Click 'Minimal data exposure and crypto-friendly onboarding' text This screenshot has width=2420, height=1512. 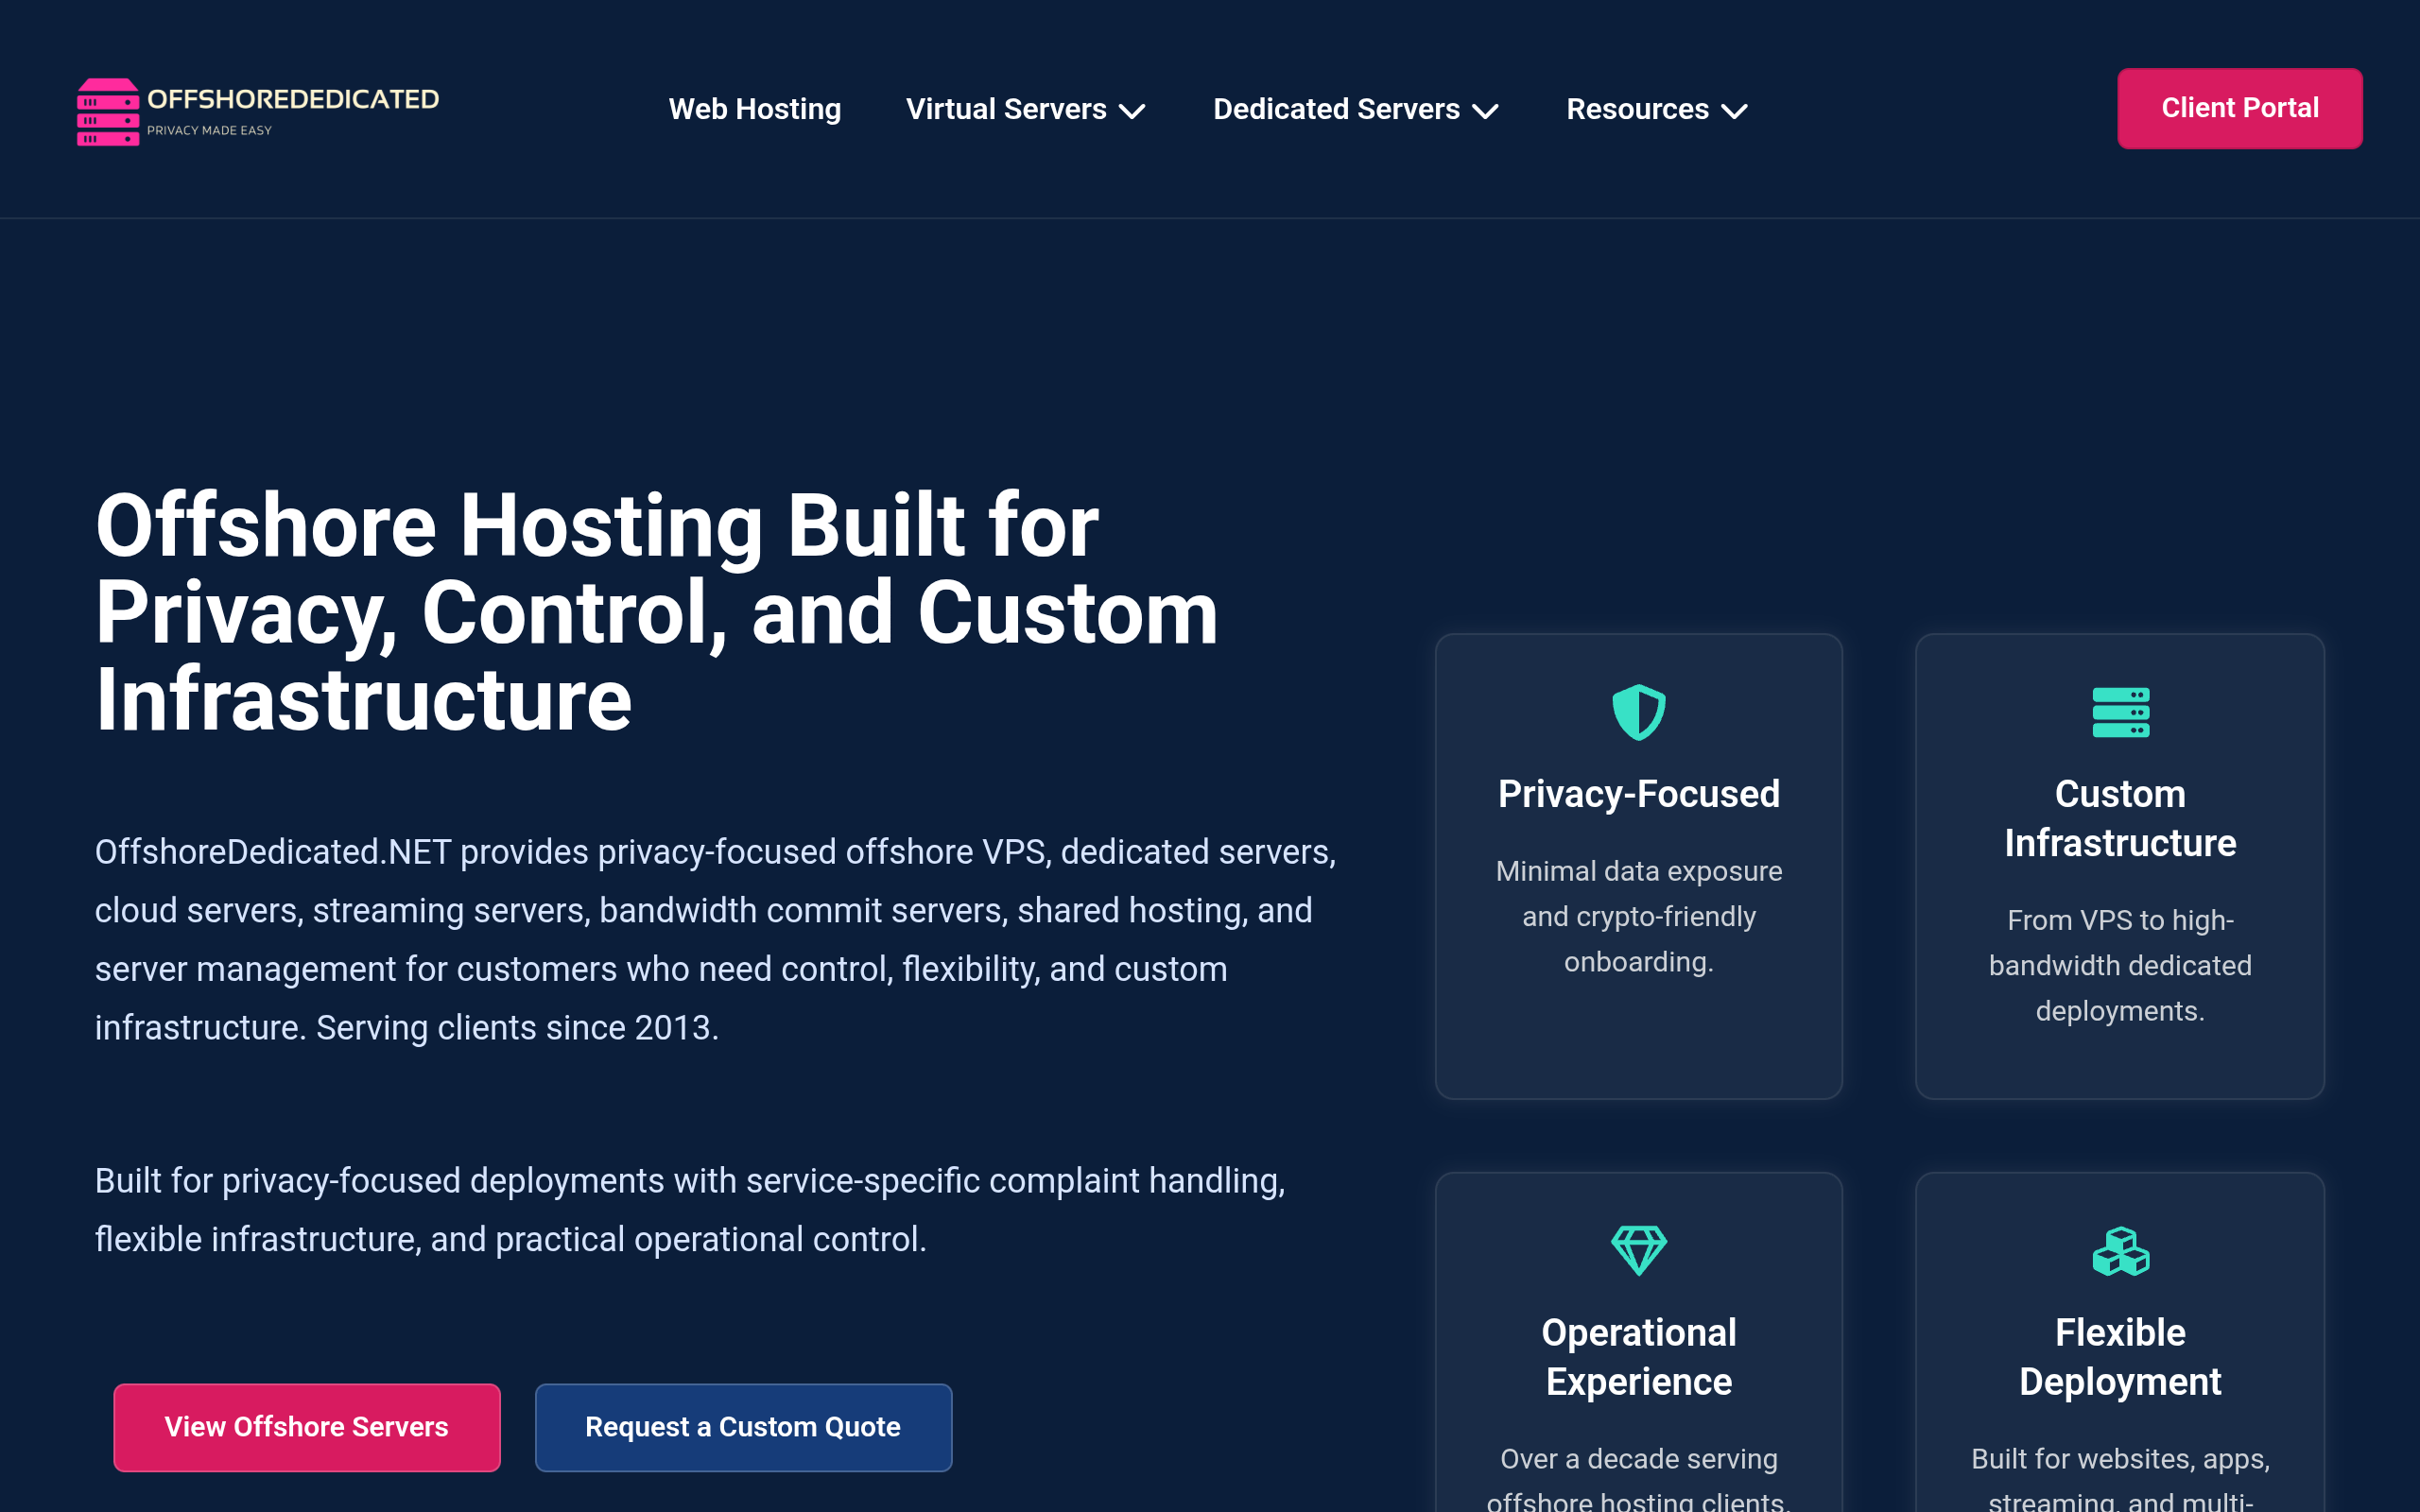[x=1639, y=916]
